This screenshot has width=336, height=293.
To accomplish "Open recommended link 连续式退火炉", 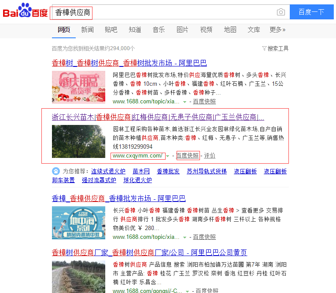I will click(108, 172).
